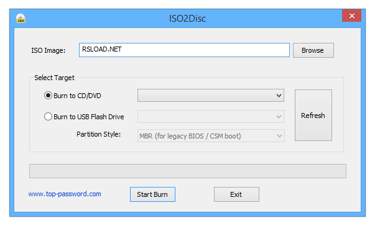Open the CD/DVD drive dropdown
The width and height of the screenshot is (385, 236).
211,95
